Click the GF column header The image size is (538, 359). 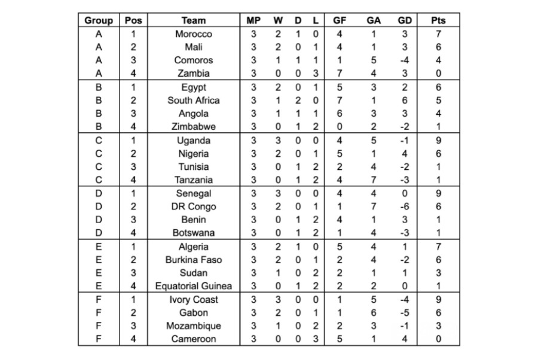(x=340, y=20)
